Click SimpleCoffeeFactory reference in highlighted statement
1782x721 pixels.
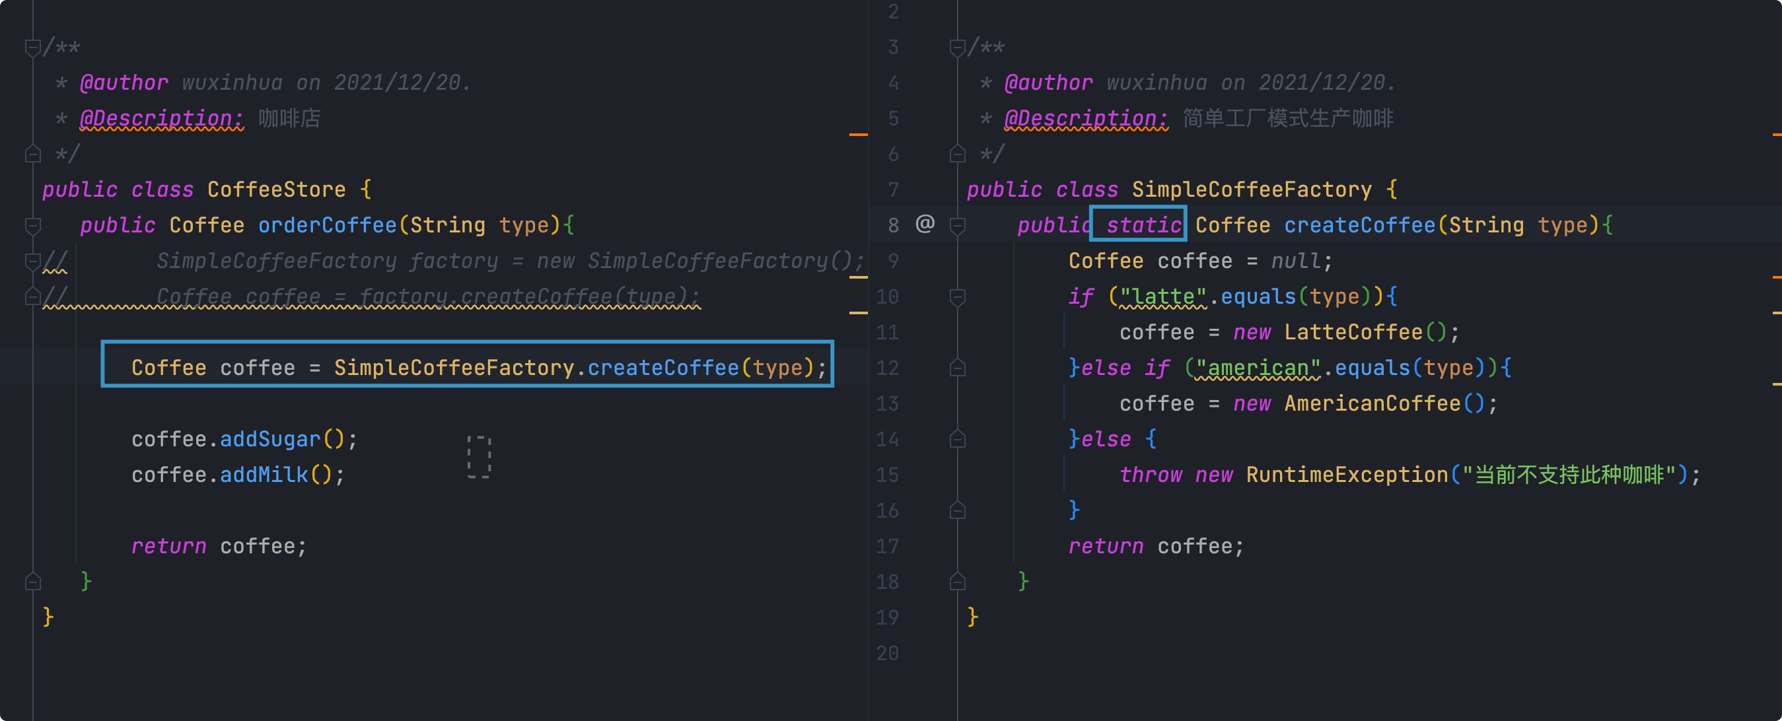click(x=453, y=368)
